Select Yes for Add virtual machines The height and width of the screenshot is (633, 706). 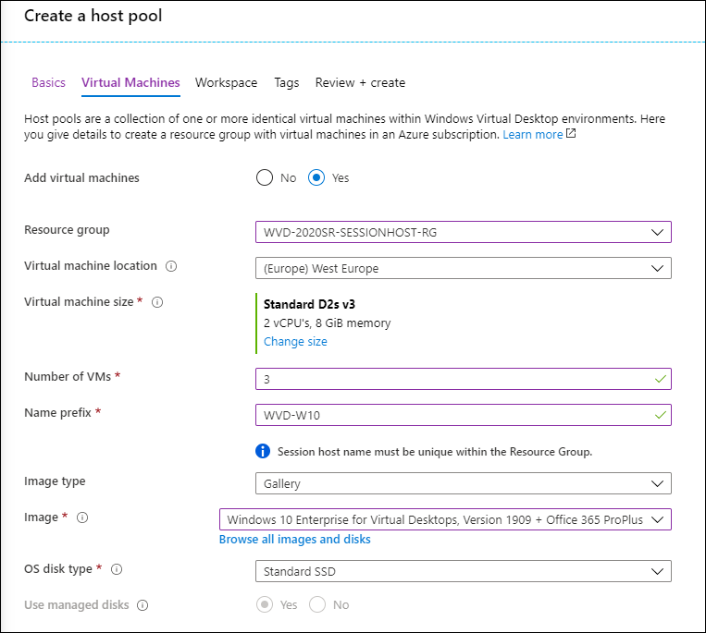[x=316, y=177]
